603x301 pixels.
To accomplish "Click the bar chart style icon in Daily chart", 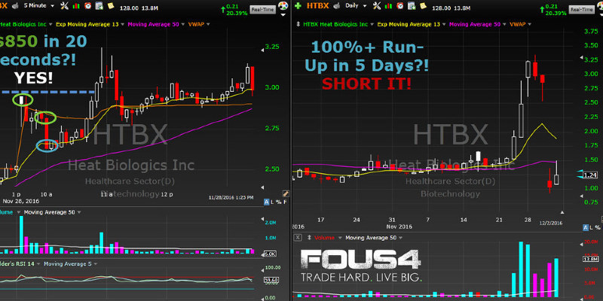I will 389,6.
